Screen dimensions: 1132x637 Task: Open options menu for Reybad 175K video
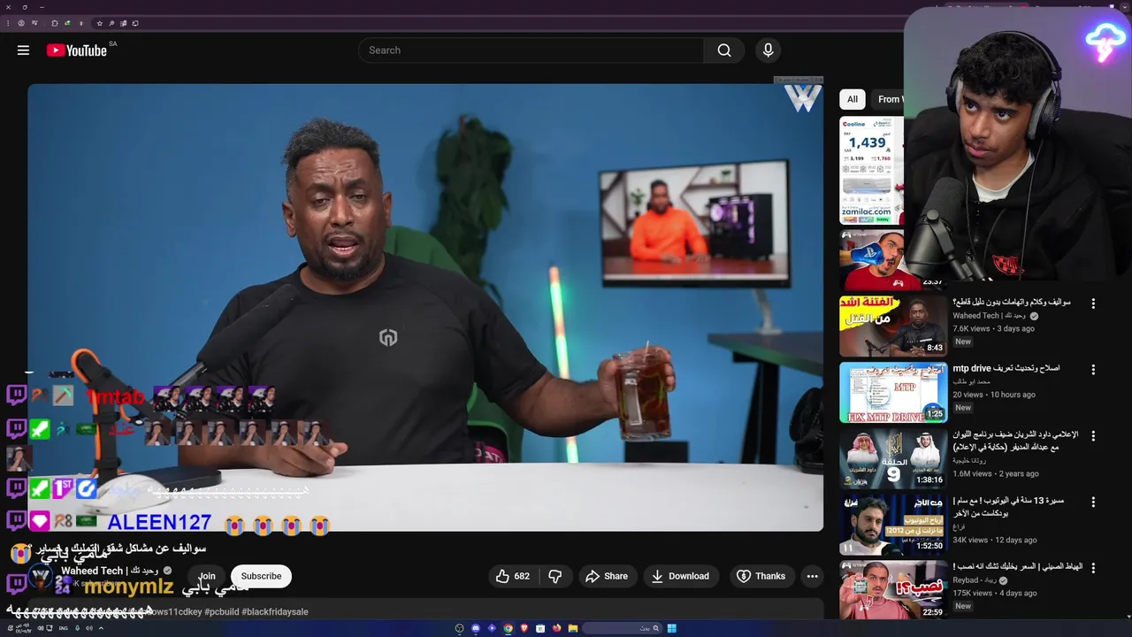pos(1093,568)
